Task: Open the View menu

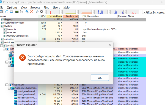Action: 24,7
